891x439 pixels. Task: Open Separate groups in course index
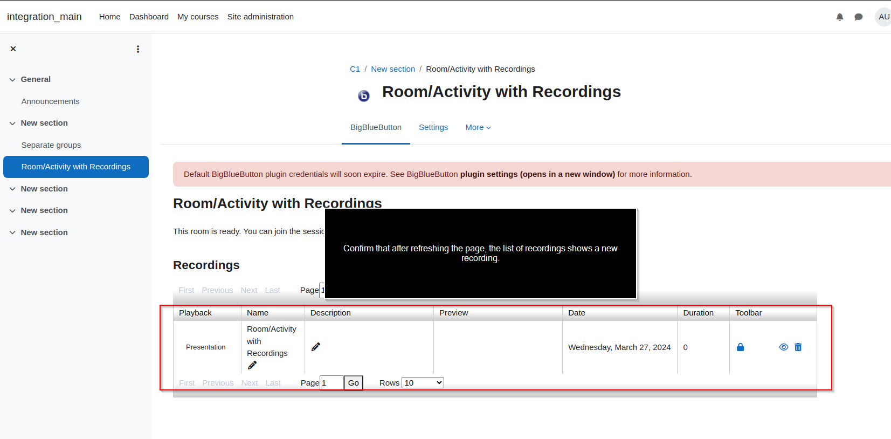(51, 145)
